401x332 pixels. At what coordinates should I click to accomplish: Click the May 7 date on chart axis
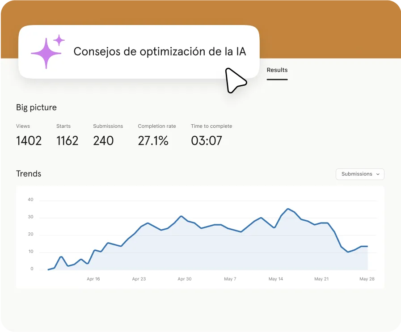230,279
